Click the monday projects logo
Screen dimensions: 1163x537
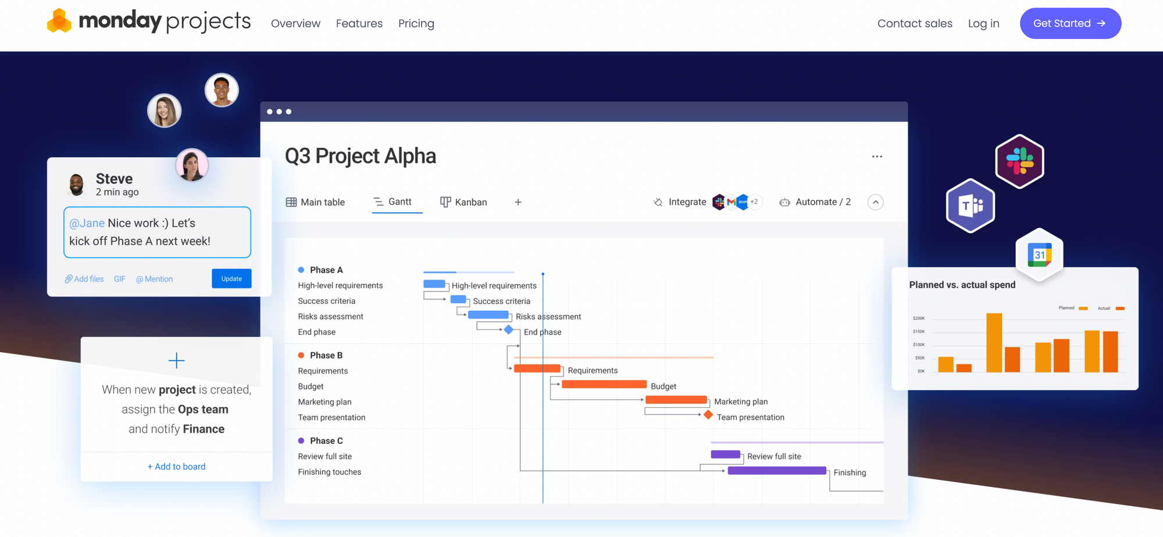[148, 22]
